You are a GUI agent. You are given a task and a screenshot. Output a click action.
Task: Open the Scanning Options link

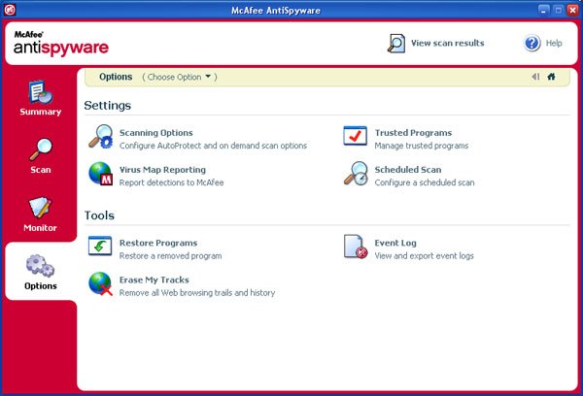pyautogui.click(x=155, y=133)
